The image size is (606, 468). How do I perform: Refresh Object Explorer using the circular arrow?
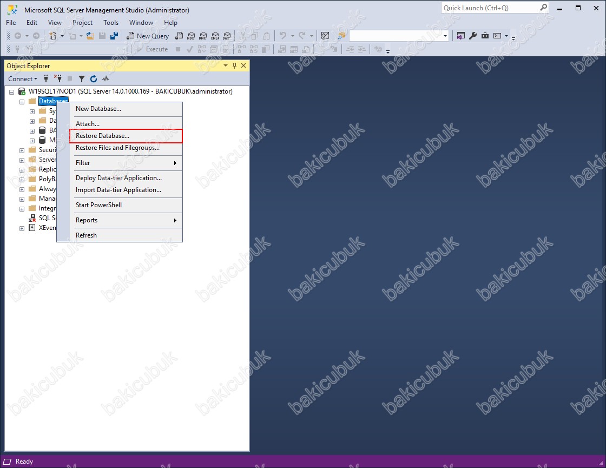94,79
